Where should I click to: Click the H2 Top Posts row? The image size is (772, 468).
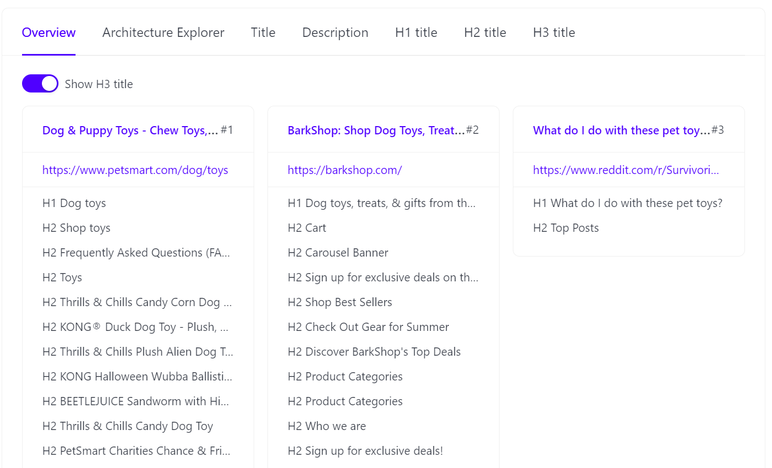pos(566,228)
